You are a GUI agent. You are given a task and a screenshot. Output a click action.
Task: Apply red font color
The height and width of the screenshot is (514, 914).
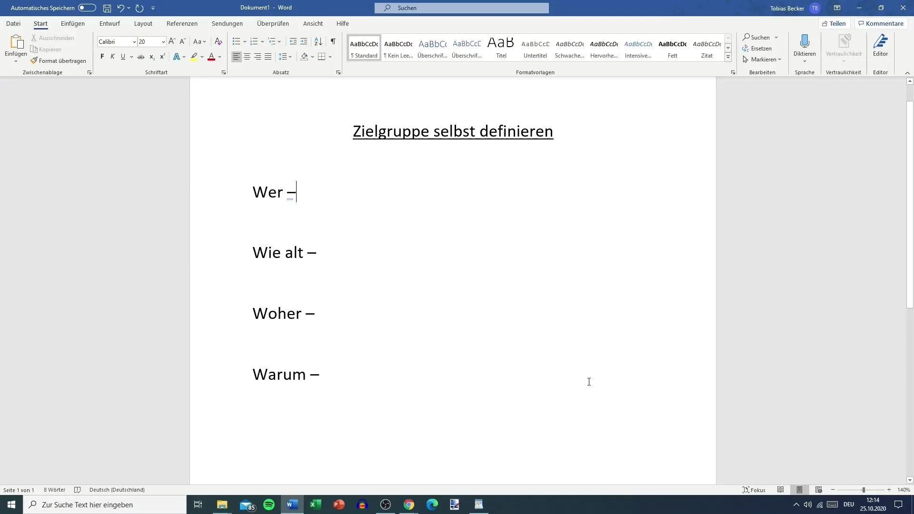pos(211,57)
